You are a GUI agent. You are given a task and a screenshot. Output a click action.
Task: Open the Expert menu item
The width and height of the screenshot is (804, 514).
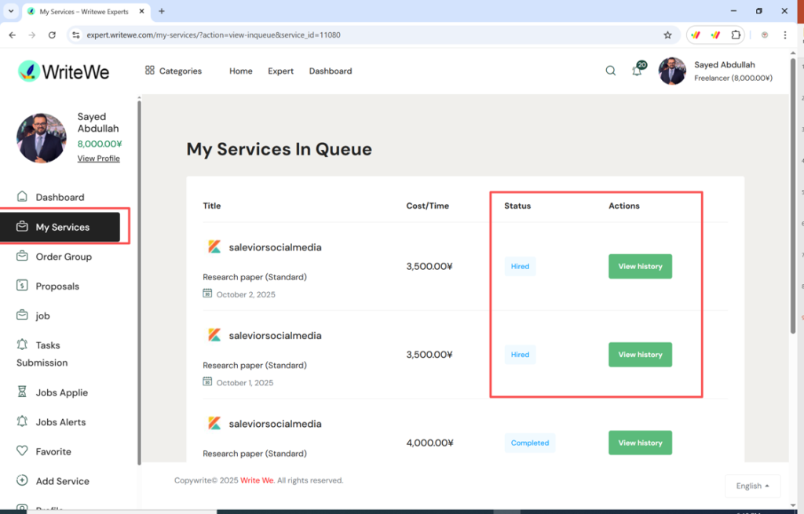click(280, 71)
